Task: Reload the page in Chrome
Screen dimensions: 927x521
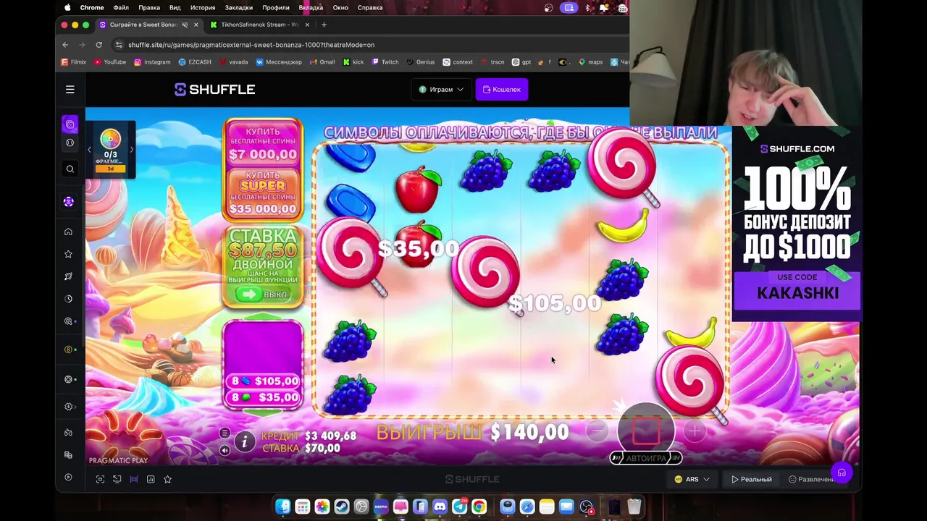Action: (x=99, y=45)
